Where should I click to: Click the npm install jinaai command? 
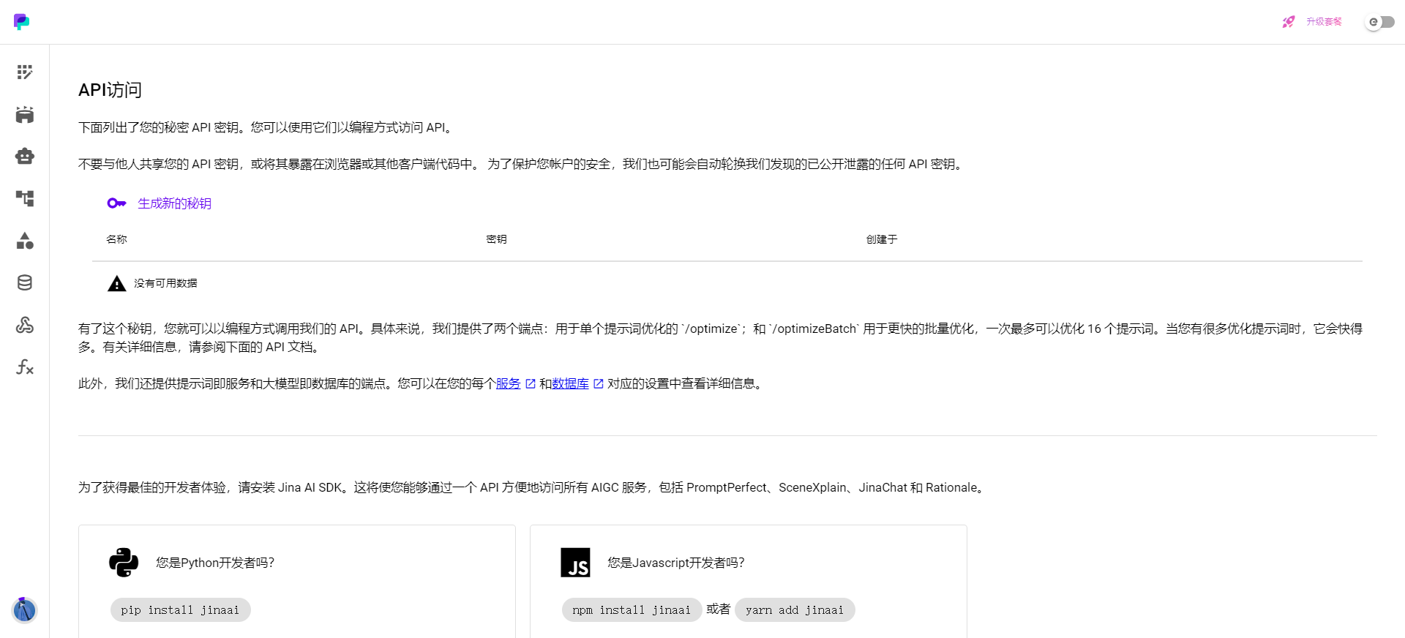click(x=632, y=610)
